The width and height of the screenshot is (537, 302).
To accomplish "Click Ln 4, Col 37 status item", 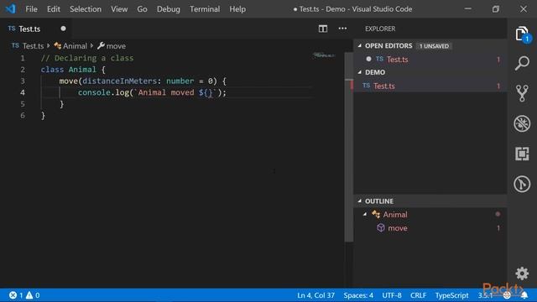I will point(315,295).
